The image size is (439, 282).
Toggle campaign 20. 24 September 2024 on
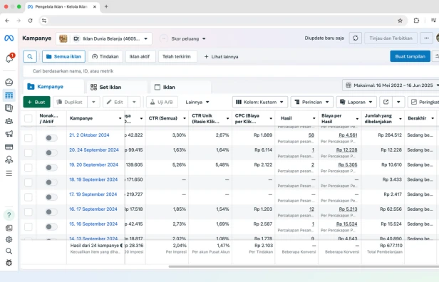pos(51,152)
